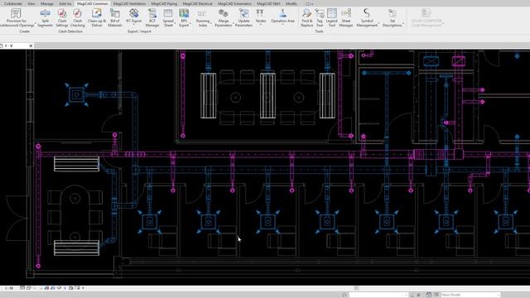This screenshot has height=298, width=530.
Task: Open Provision for Builderswork Openings tool
Action: (17, 17)
